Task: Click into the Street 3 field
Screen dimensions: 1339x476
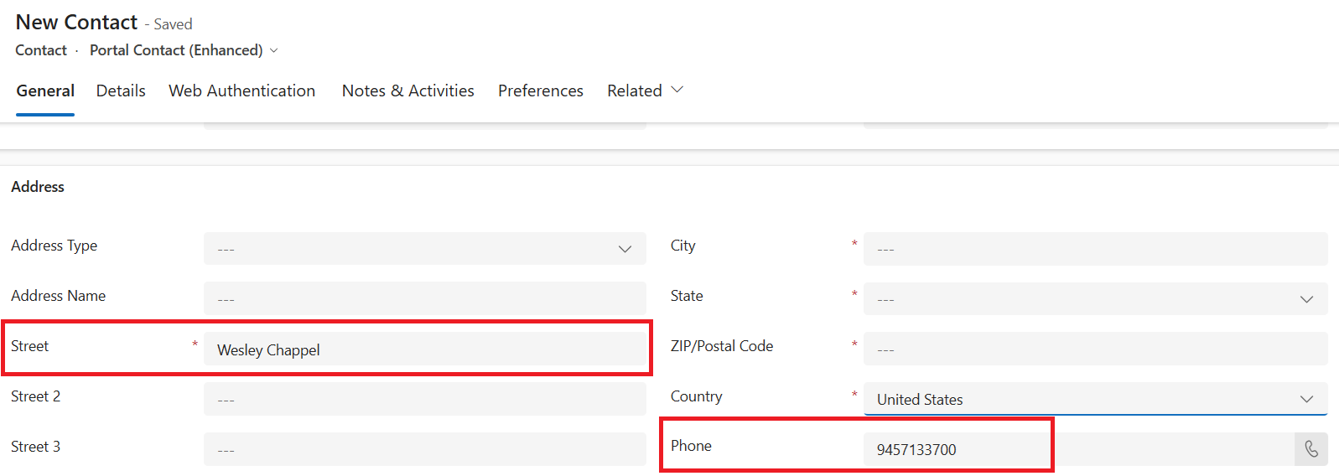Action: coord(424,450)
